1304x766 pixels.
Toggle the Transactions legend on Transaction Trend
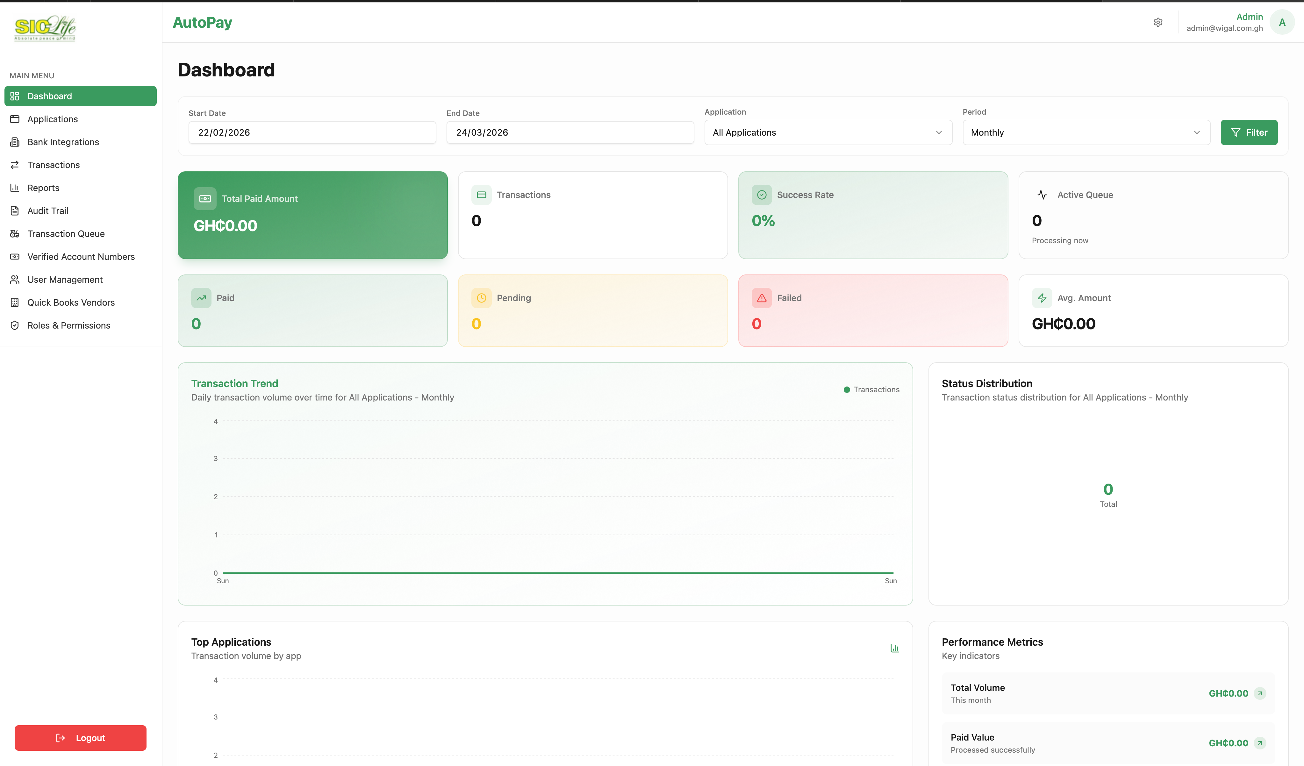[x=871, y=389]
